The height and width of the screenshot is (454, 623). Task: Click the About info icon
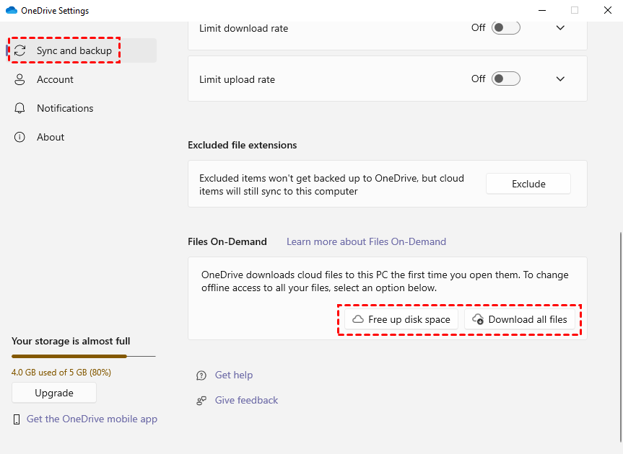click(20, 137)
